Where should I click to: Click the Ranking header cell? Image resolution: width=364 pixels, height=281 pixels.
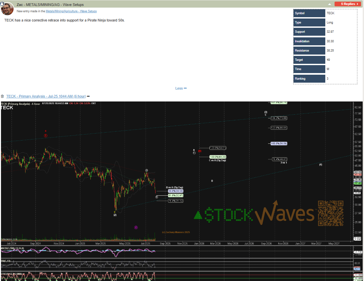coord(309,79)
